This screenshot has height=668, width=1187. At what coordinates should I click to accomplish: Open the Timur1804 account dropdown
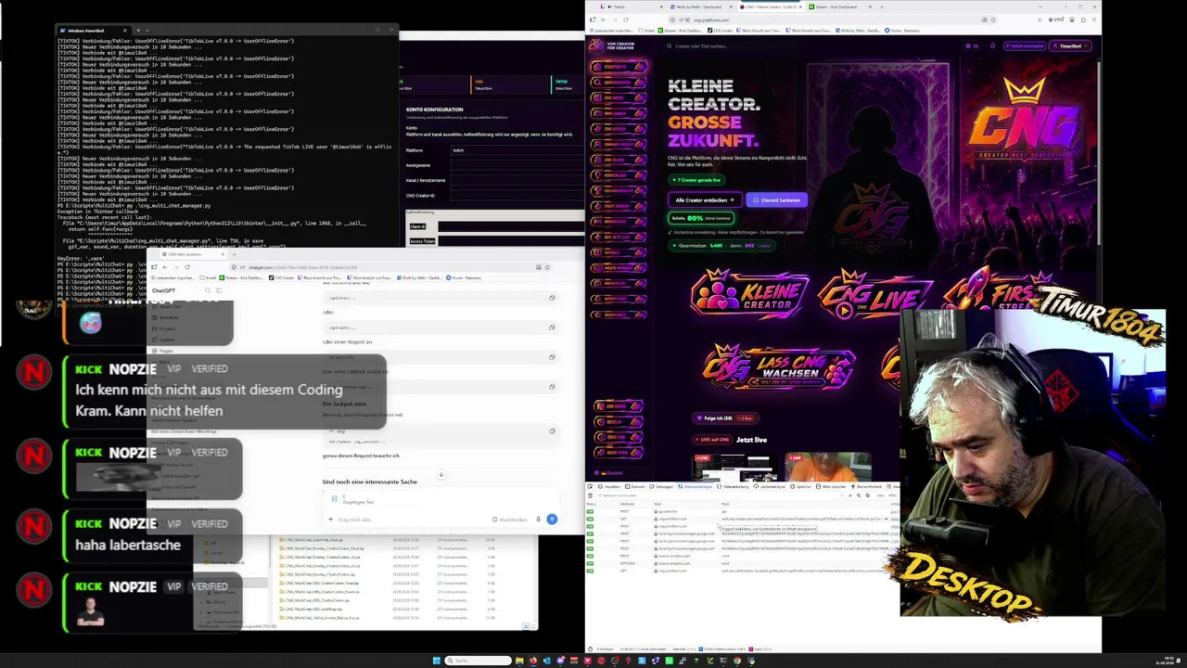point(1072,45)
